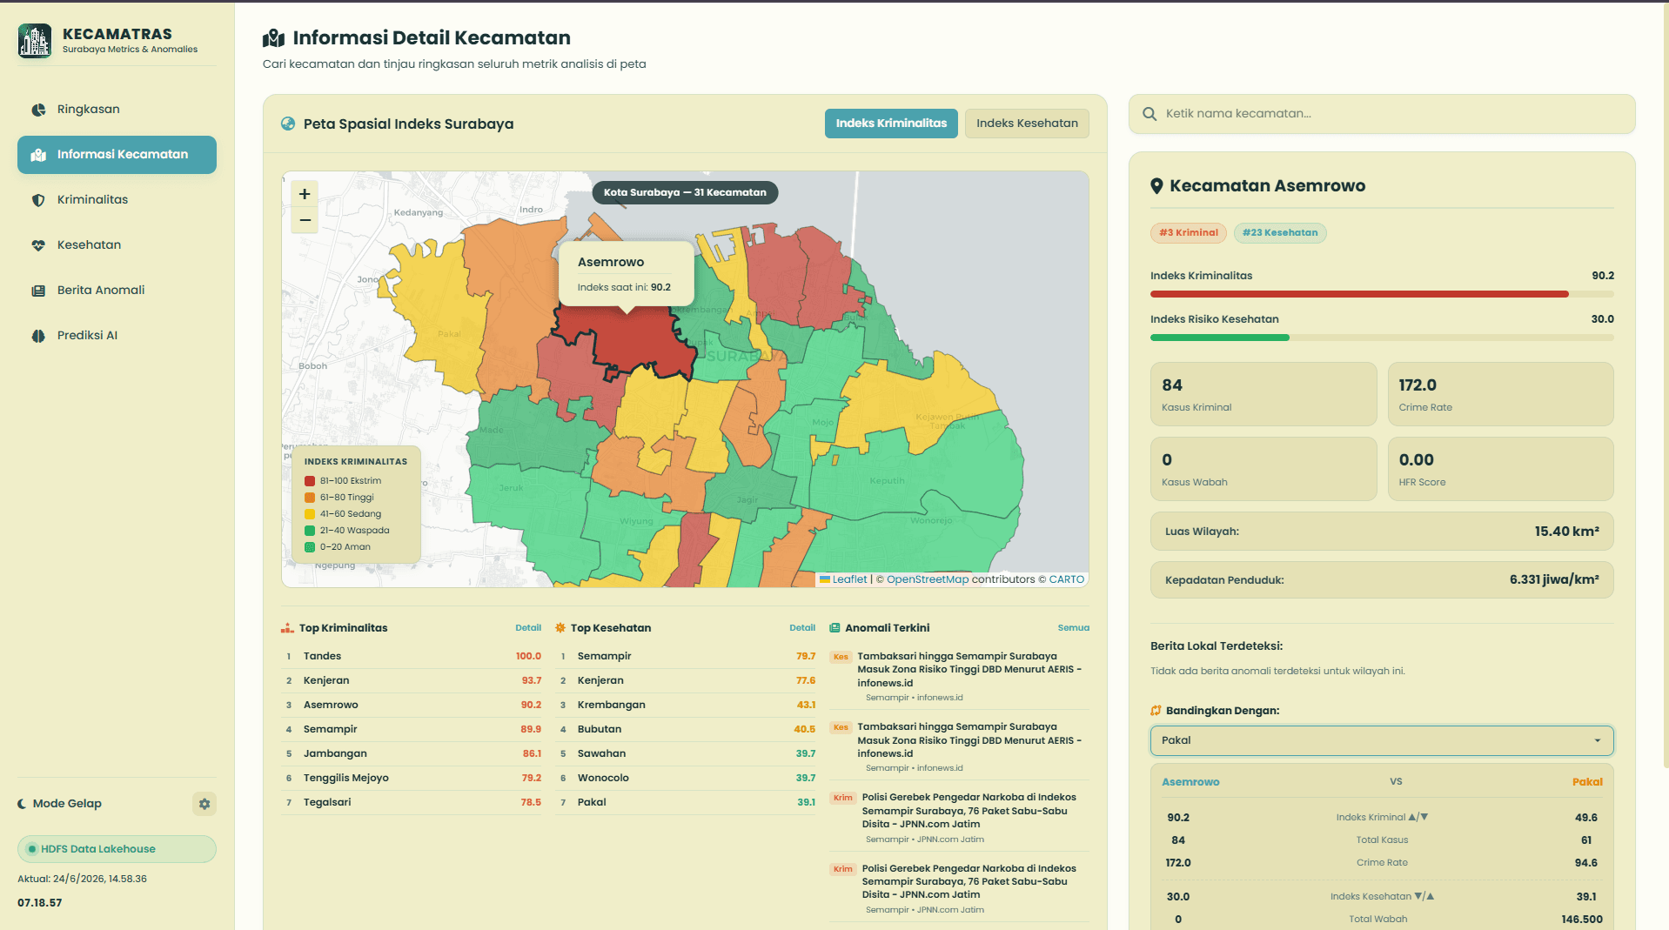
Task: Click the 0.00 HFR Score card
Action: (x=1500, y=470)
